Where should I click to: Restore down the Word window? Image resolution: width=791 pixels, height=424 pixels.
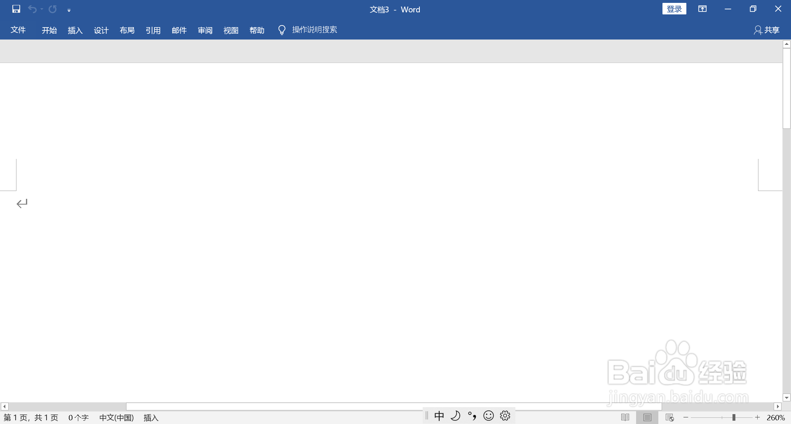[x=753, y=9]
